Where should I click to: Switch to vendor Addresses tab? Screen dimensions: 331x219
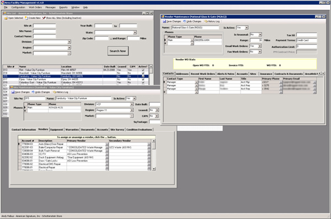182,74
